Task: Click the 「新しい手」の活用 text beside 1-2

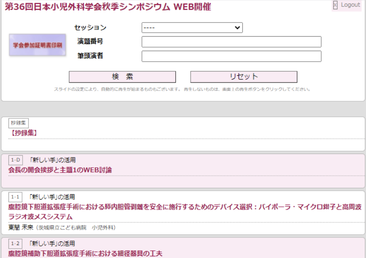Action: [x=52, y=244]
